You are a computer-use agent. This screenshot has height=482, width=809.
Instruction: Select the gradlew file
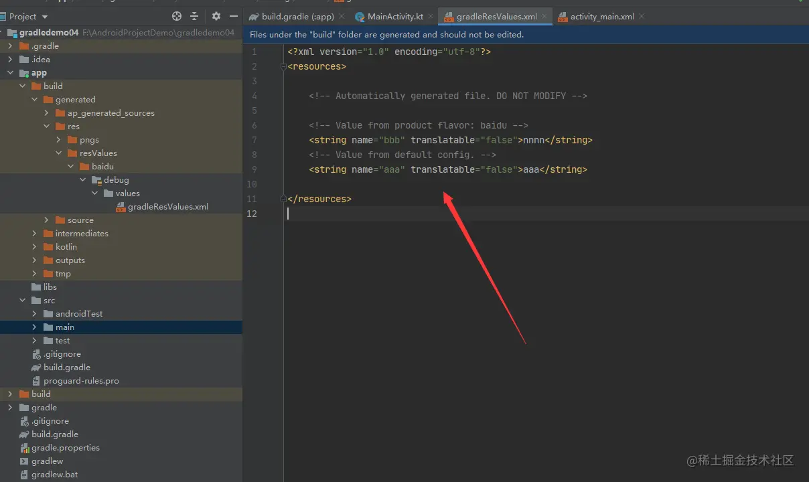click(47, 461)
